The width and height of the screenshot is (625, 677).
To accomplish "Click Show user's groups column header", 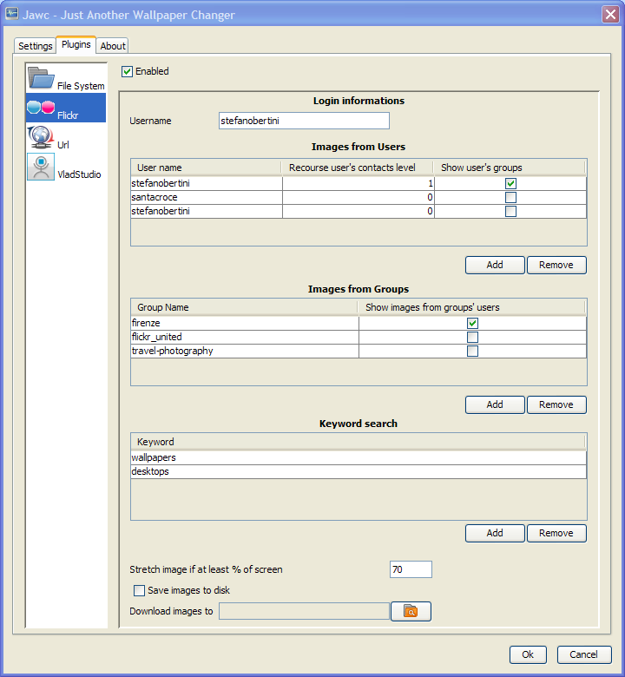I will [x=510, y=168].
